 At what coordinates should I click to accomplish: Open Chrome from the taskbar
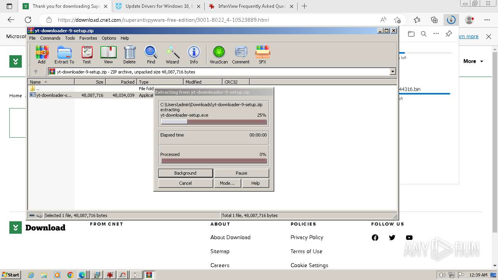70,275
